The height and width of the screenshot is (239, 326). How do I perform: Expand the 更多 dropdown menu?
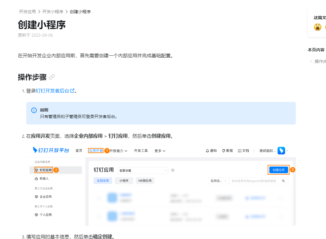(160, 151)
